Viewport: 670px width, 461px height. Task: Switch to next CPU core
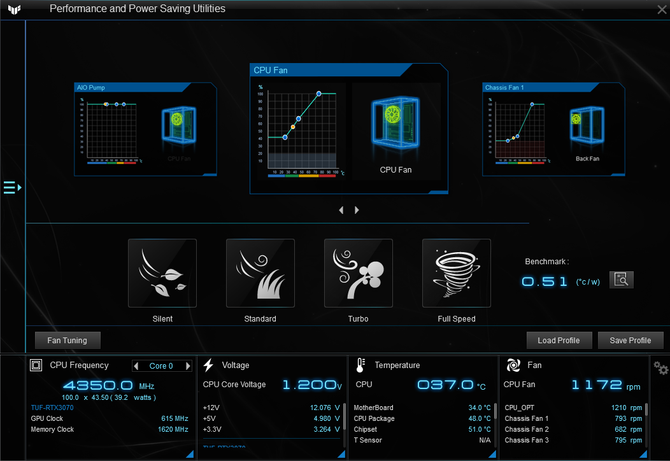click(188, 365)
